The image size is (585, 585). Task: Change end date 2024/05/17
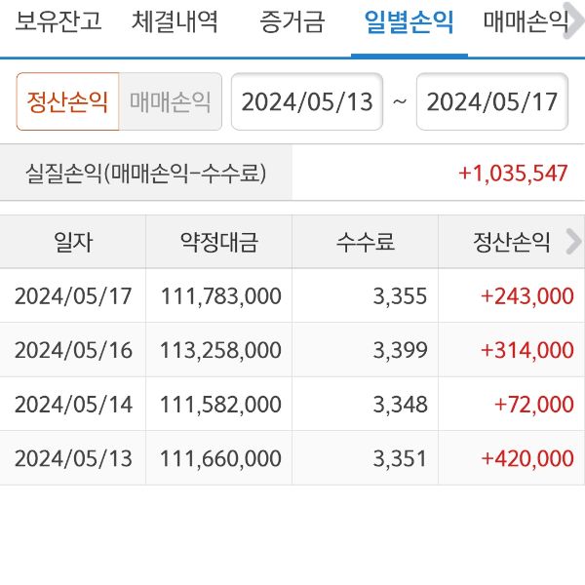click(x=491, y=102)
